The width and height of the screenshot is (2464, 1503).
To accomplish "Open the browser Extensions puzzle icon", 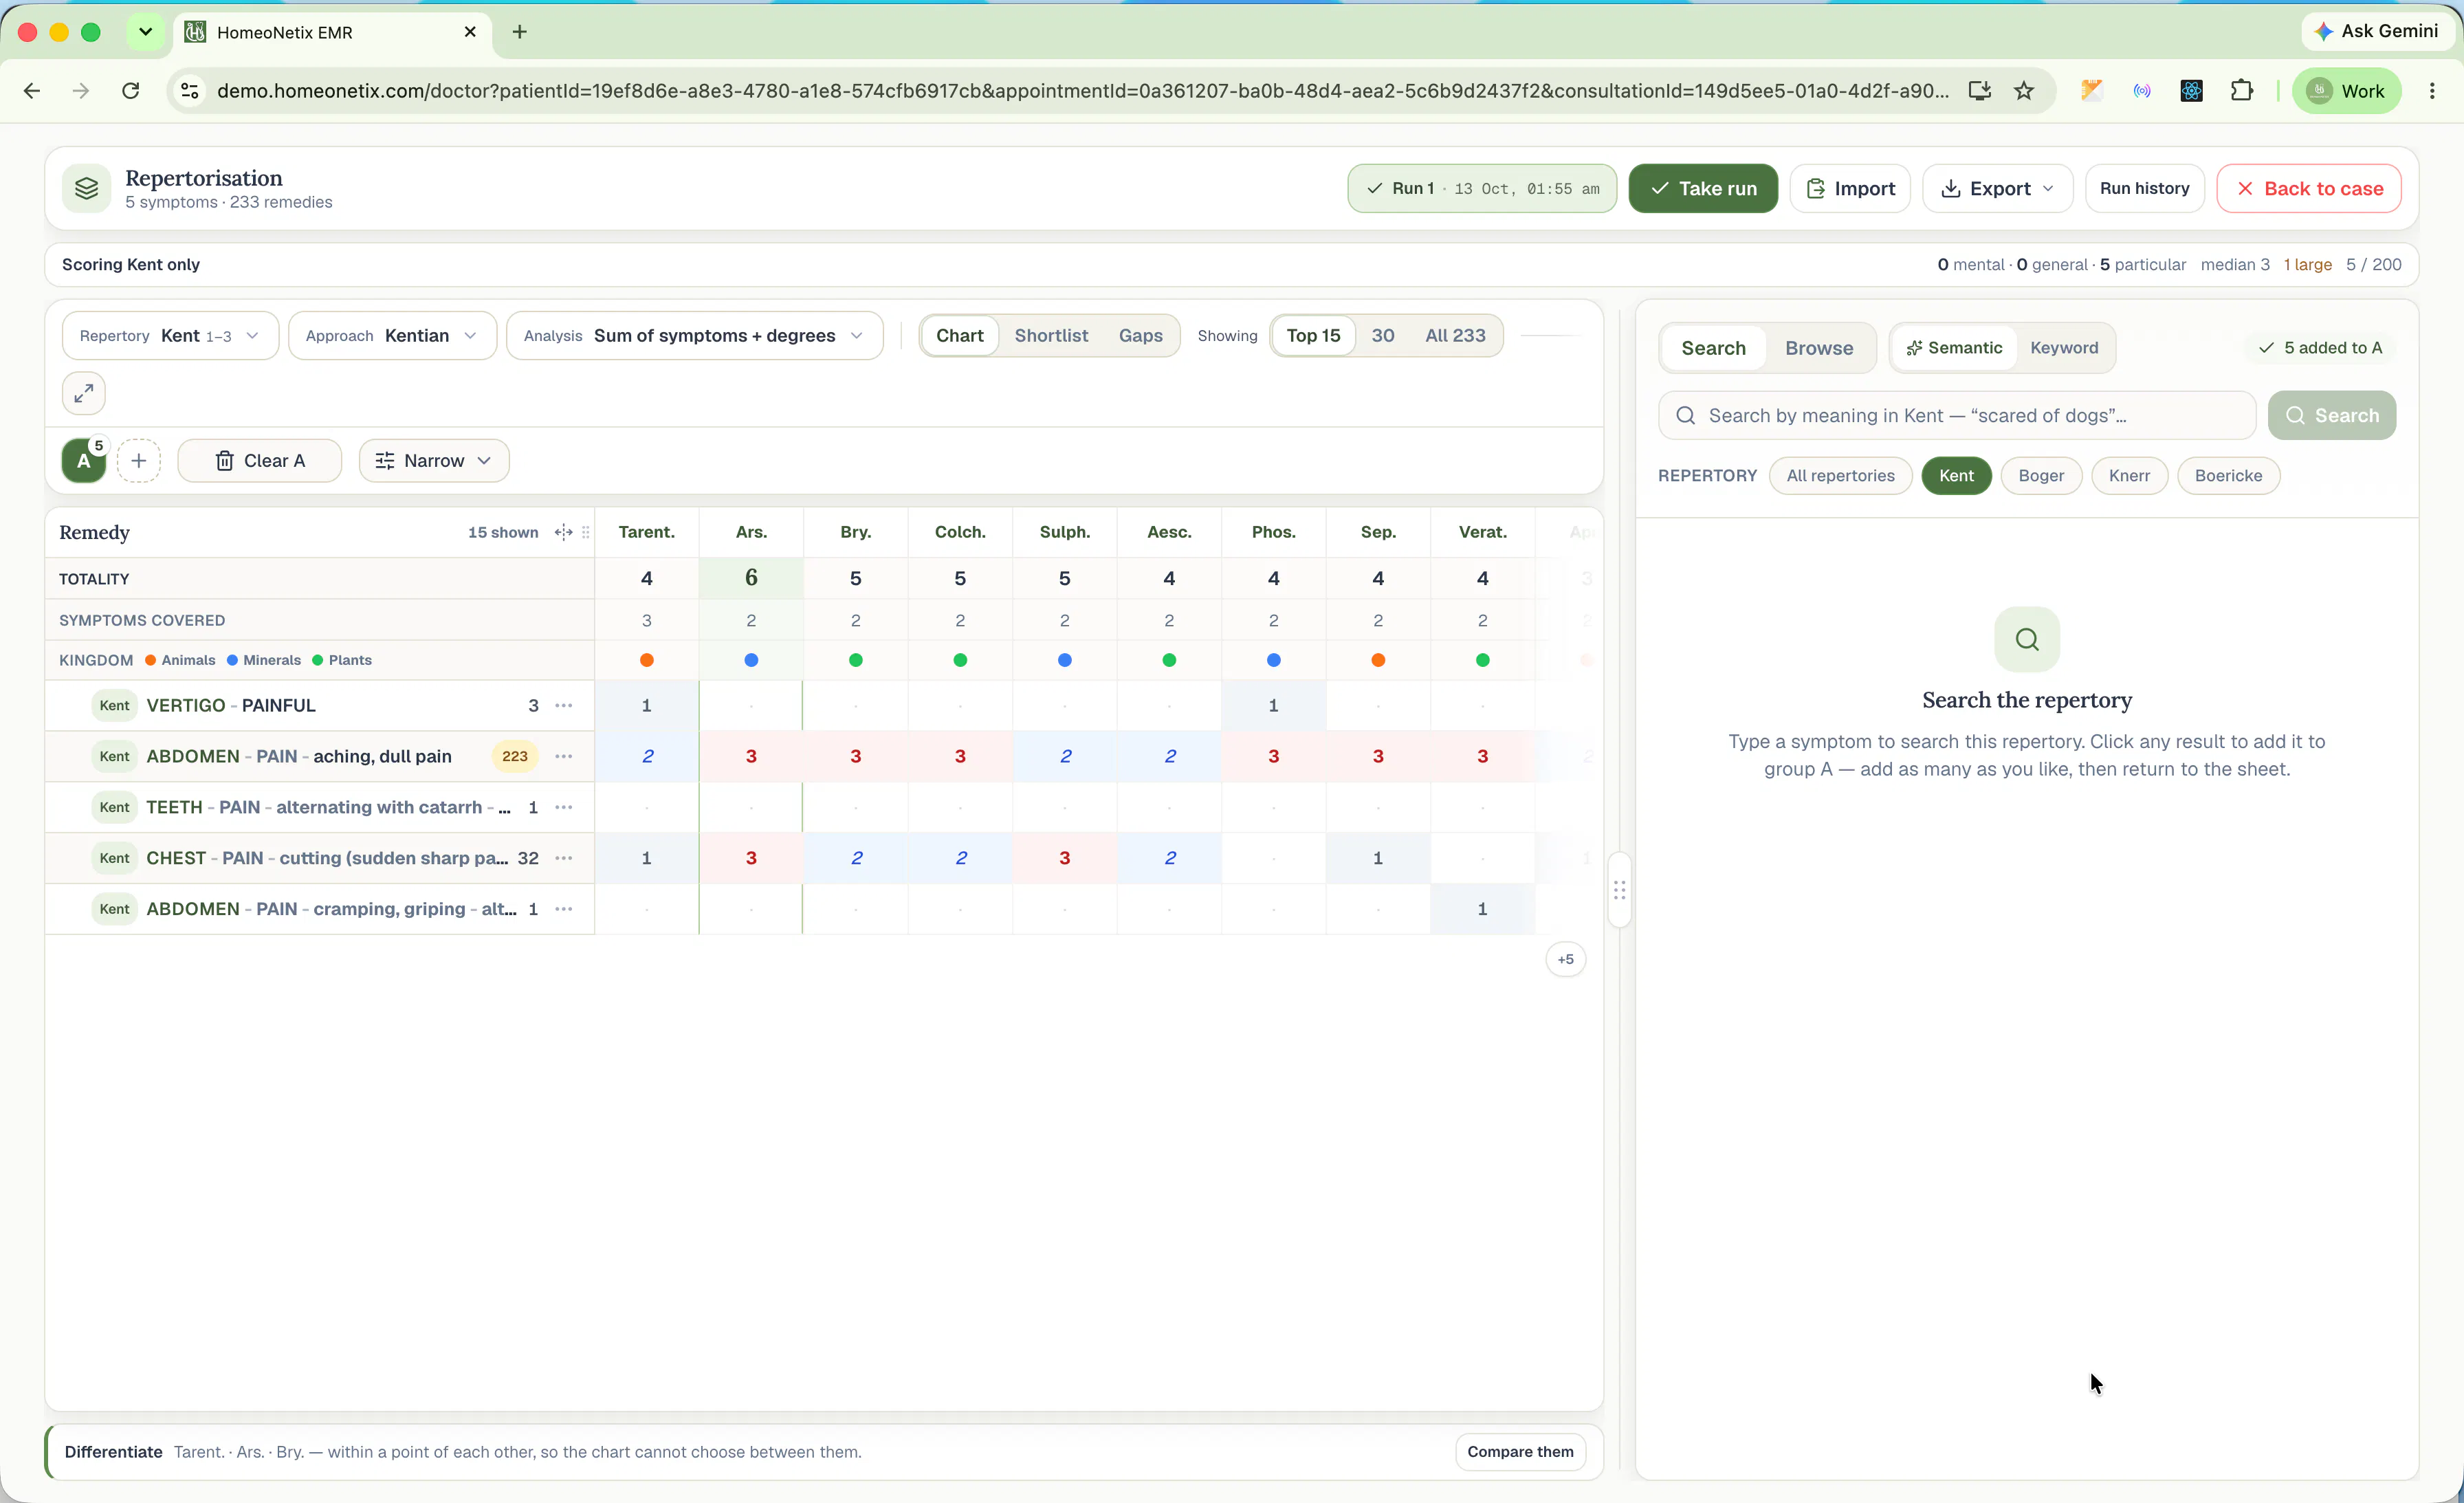I will [x=2242, y=91].
